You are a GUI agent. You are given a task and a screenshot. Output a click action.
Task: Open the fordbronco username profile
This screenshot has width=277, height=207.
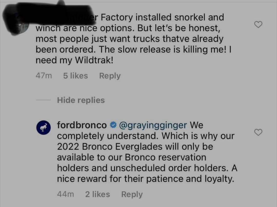[x=82, y=125]
